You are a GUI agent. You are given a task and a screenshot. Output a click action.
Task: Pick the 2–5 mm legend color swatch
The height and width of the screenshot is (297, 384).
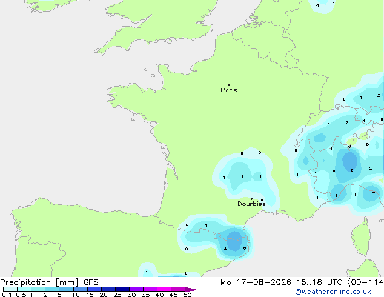(x=52, y=289)
